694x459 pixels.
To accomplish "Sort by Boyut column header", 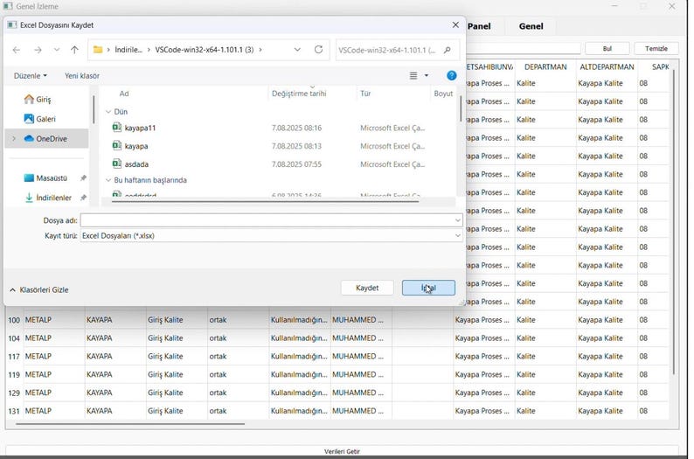I will click(x=443, y=94).
